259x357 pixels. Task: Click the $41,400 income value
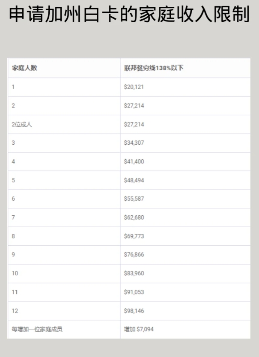pyautogui.click(x=134, y=161)
